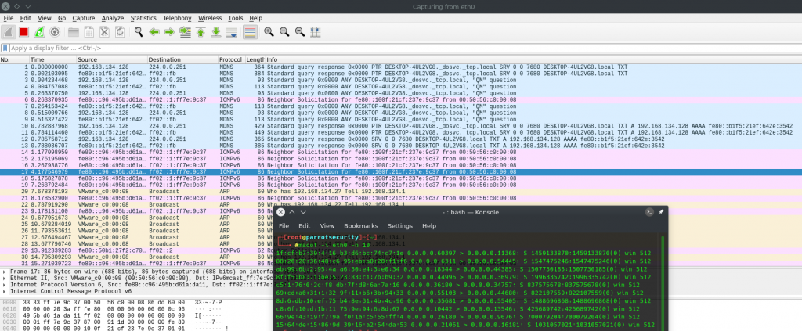
Task: Click the close capture file icon
Action: 104,31
